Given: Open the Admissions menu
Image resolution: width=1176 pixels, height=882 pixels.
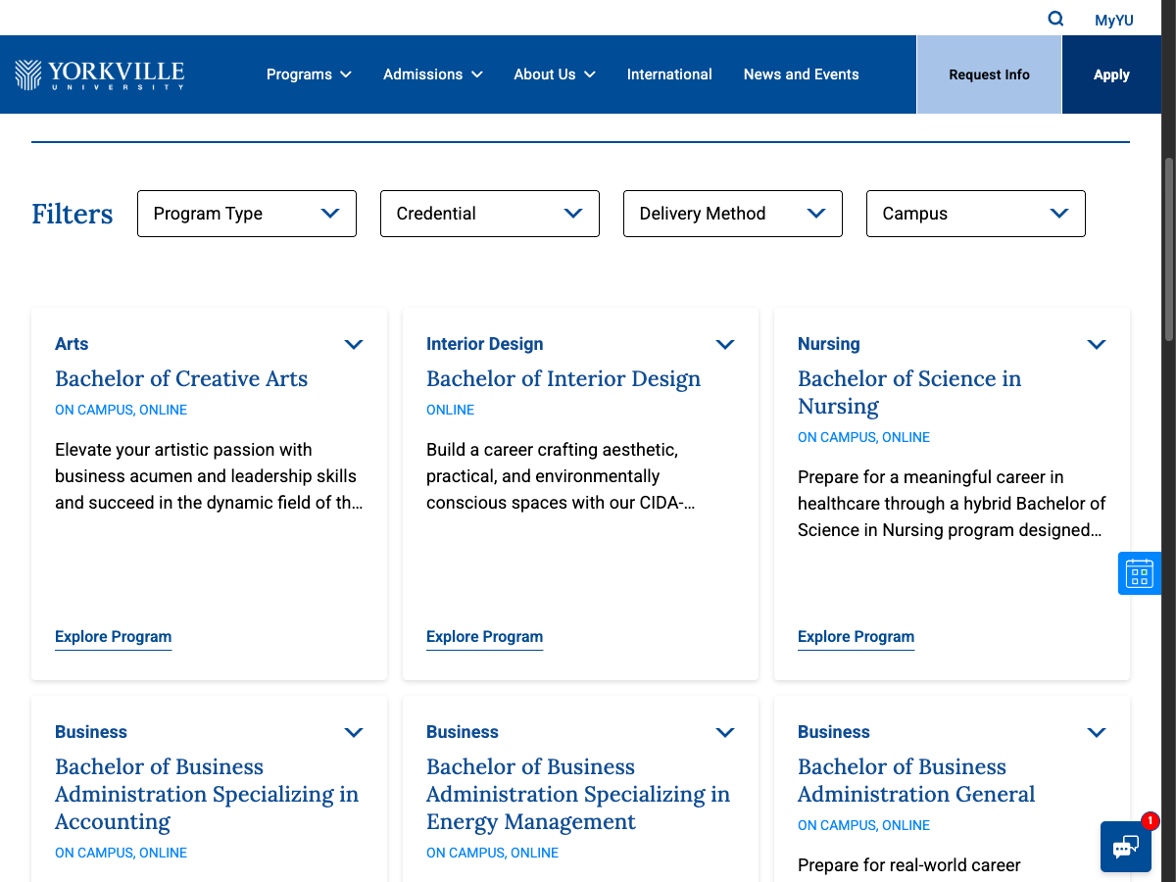Looking at the screenshot, I should pos(433,74).
